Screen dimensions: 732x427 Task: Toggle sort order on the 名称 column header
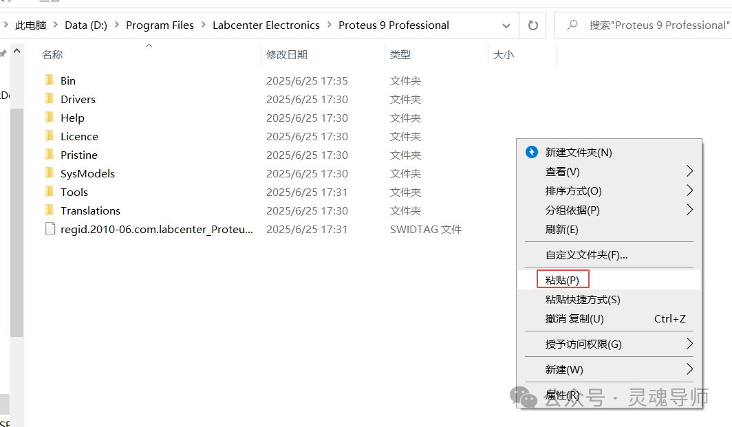point(52,54)
